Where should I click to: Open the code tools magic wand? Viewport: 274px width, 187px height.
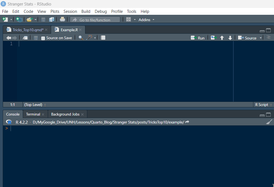coord(89,38)
